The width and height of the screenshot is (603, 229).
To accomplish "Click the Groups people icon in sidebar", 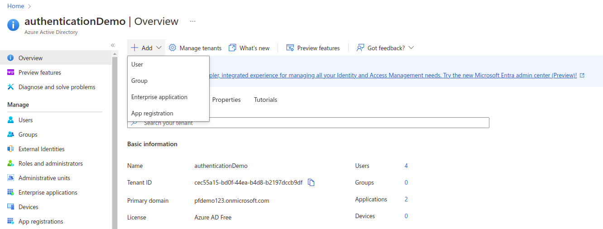I will 10,134.
